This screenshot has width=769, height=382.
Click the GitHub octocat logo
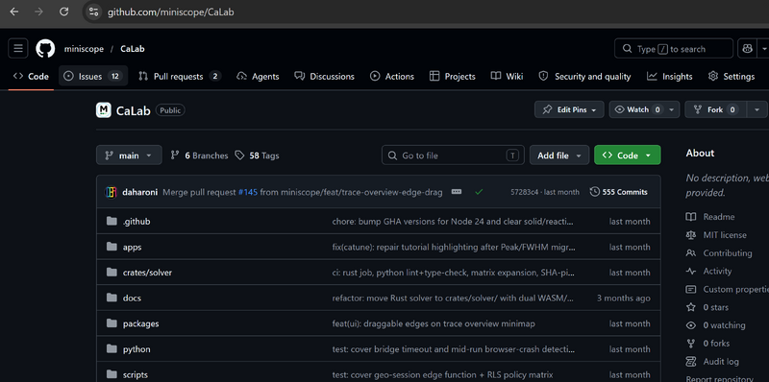(x=45, y=49)
